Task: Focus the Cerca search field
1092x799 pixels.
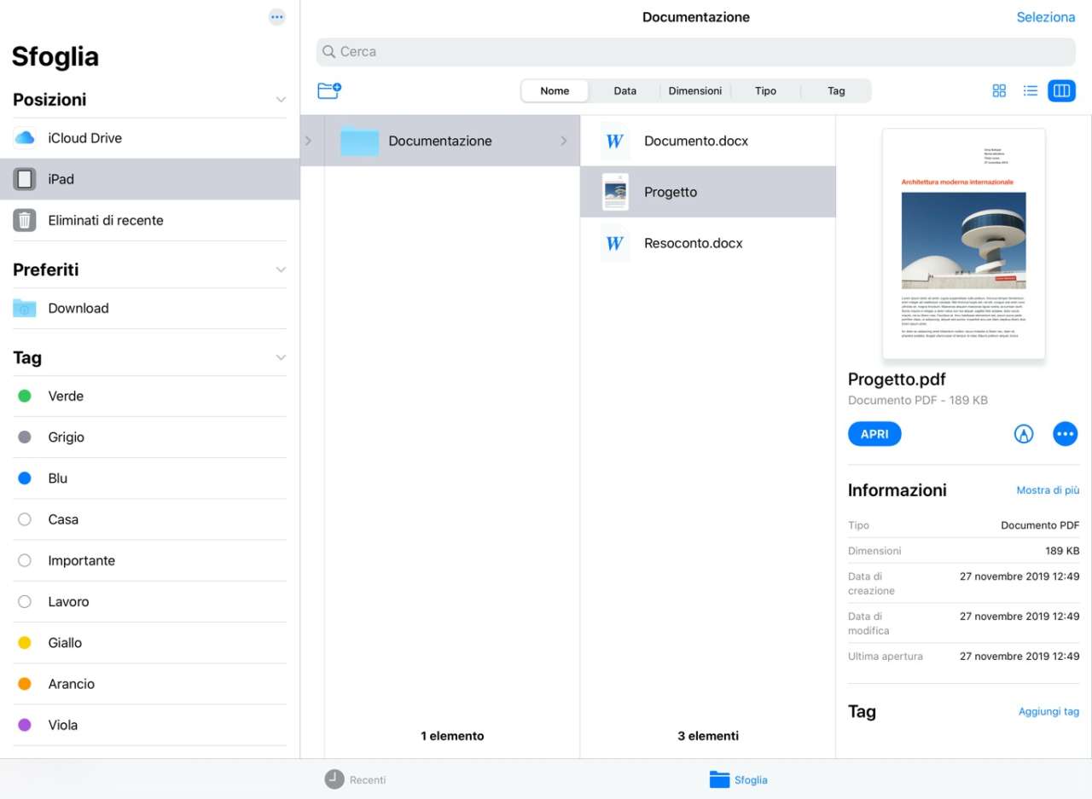Action: tap(696, 52)
